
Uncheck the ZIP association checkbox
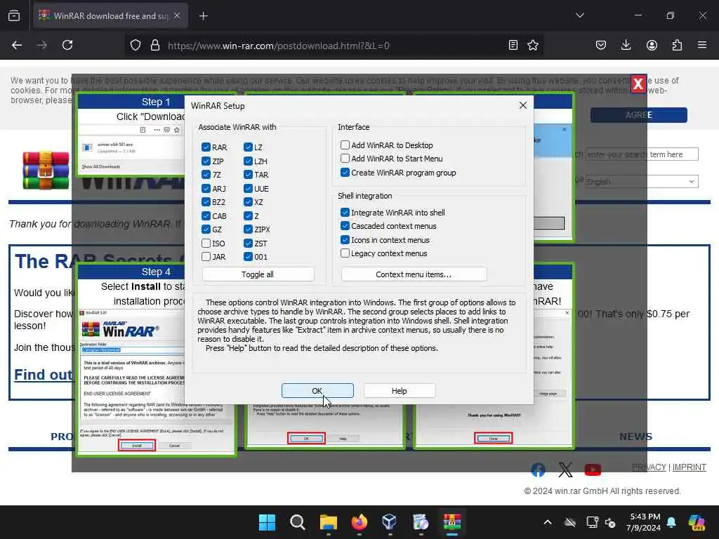point(206,161)
